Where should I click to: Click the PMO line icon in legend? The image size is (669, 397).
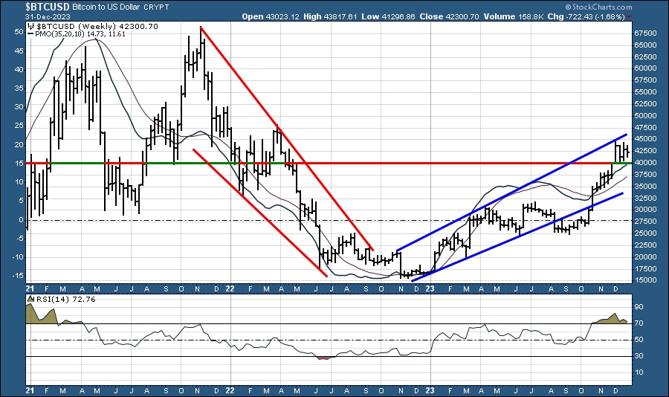point(31,33)
